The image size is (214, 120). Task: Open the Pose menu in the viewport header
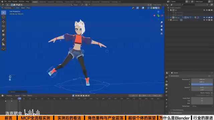(x=28, y=8)
